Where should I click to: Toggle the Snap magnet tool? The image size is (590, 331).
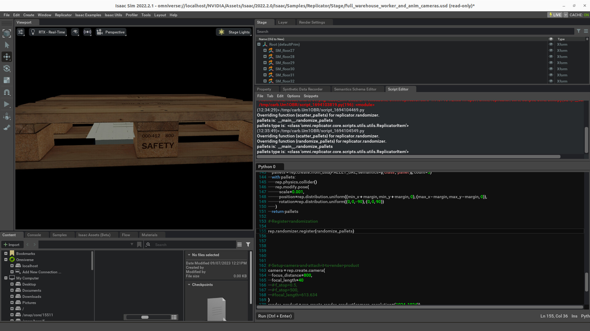point(7,92)
